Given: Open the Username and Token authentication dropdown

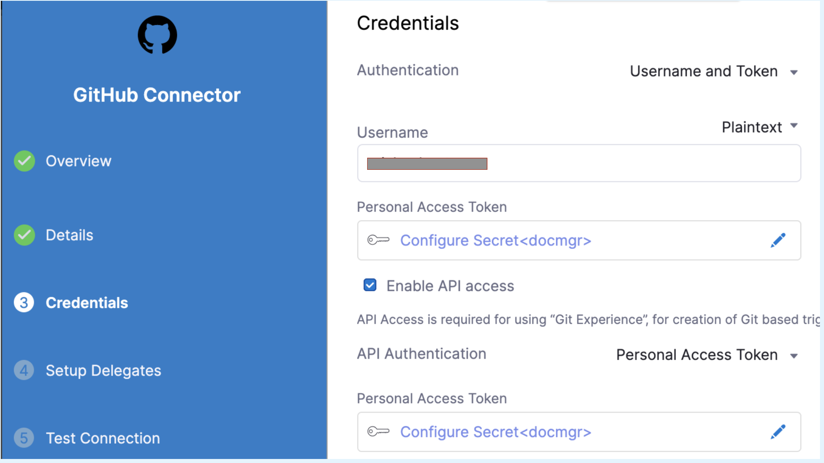Looking at the screenshot, I should click(x=713, y=71).
